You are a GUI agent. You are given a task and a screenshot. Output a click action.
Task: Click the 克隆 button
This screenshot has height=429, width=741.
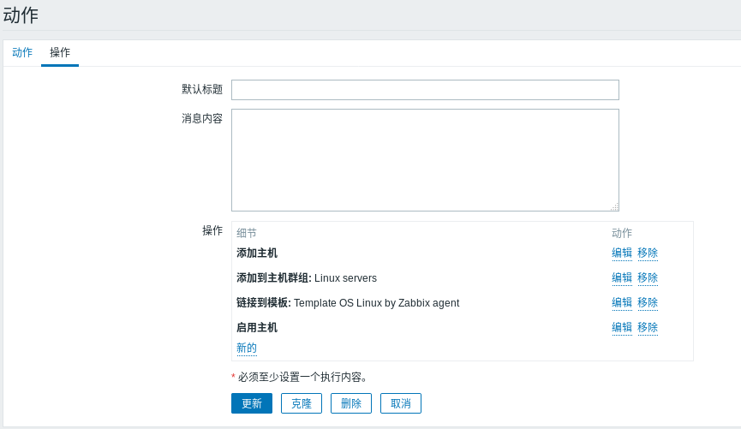[x=302, y=403]
